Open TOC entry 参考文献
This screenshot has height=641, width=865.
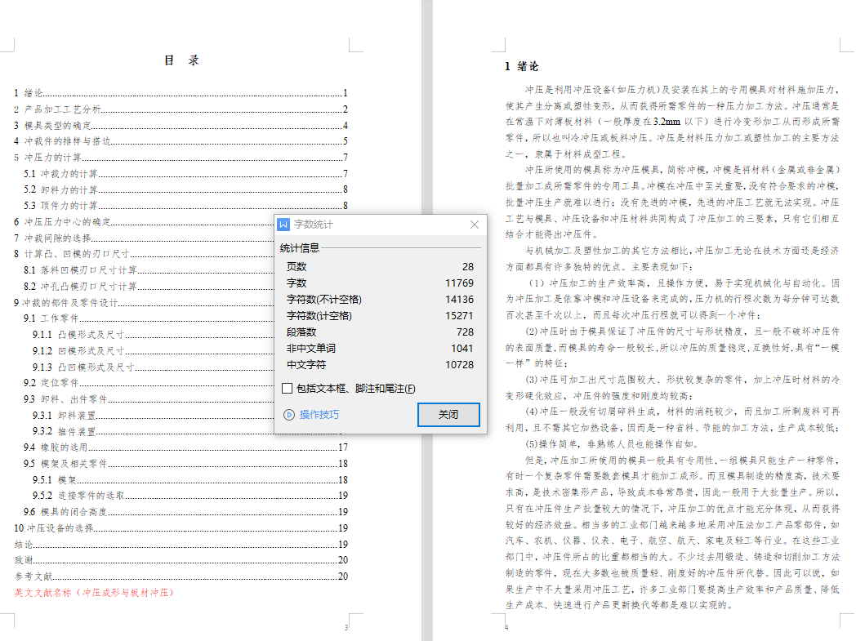click(181, 576)
